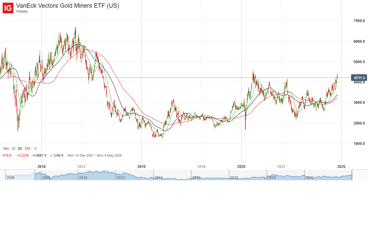The width and height of the screenshot is (368, 244).
Task: Click the navigator overview at 2014
Action: pyautogui.click(x=159, y=178)
